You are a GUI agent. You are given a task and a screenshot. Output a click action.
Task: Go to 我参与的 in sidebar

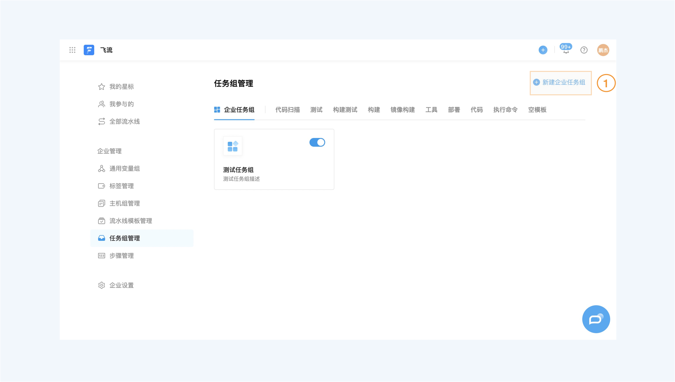click(x=122, y=104)
